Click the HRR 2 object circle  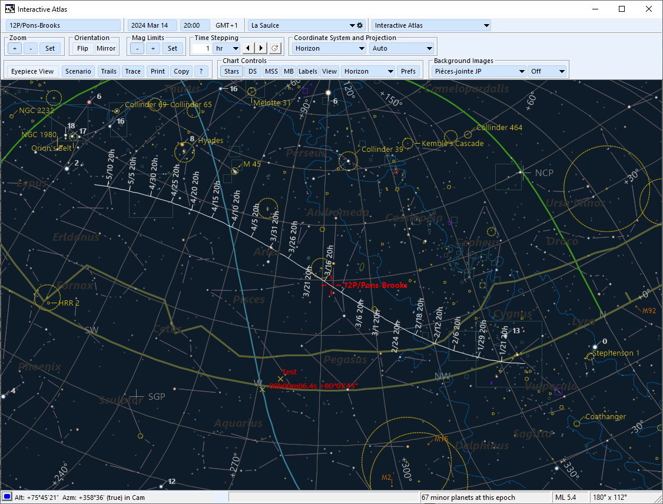(47, 298)
